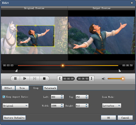Click the right trim marker triangle
Viewport: 136px width, 125px height.
pos(120,71)
